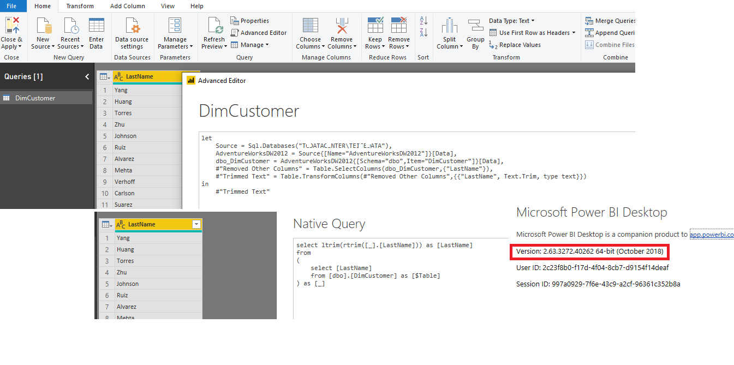Open the Advanced Editor from ribbon
This screenshot has height=365, width=734.
click(x=259, y=33)
